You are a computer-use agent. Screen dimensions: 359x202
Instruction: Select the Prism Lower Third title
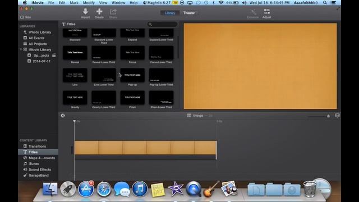161,98
